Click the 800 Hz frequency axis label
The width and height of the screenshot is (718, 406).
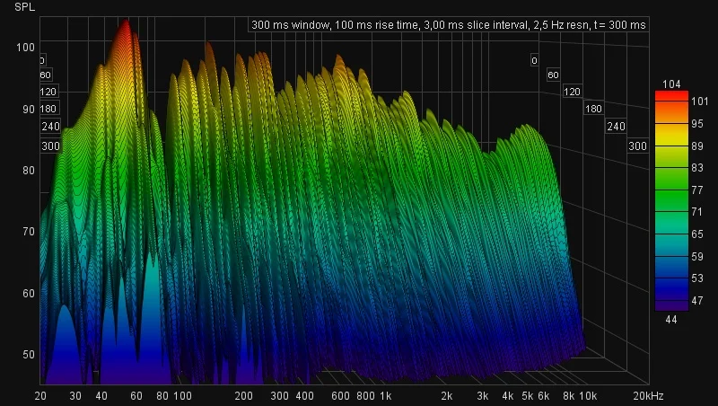(x=365, y=395)
